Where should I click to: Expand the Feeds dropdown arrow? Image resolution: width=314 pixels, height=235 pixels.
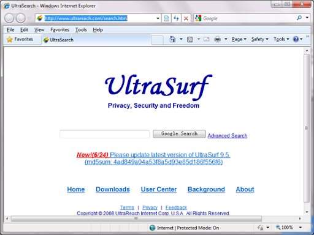[198, 39]
